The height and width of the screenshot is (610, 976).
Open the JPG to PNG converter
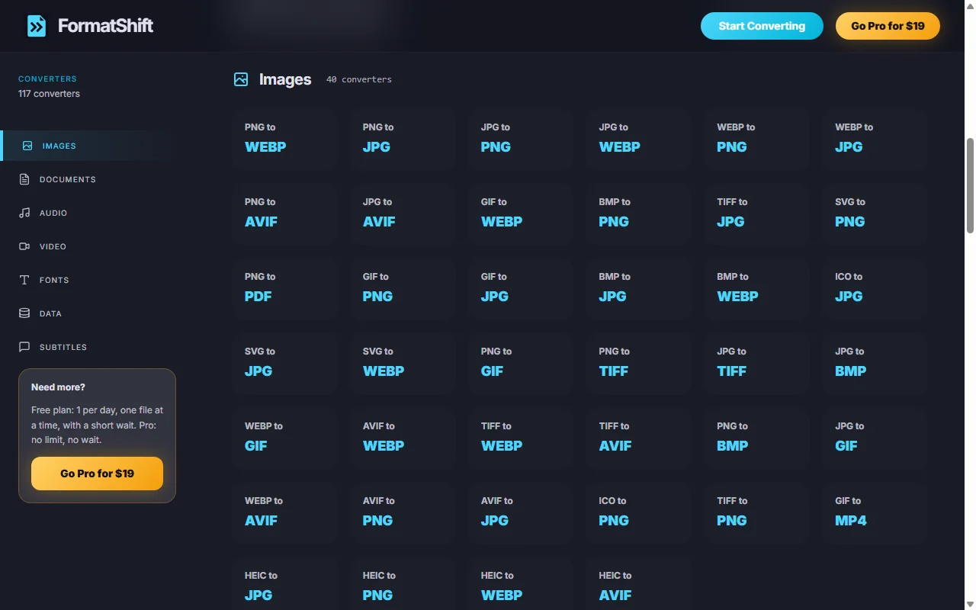tap(522, 138)
